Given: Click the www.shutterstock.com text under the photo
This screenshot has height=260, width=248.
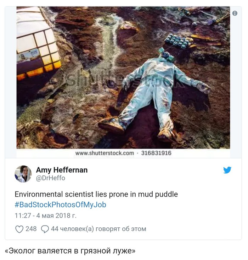Looking at the screenshot, I should (x=105, y=153).
